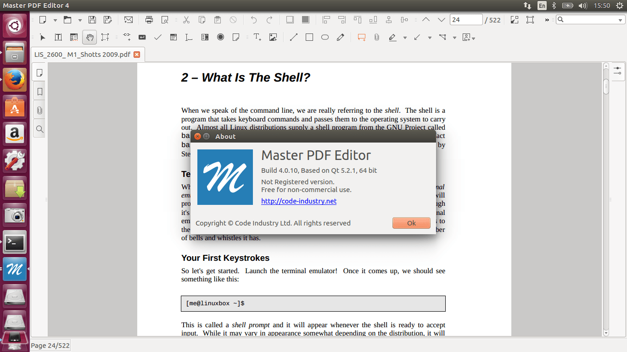
Task: Select the Edit Forms tool
Action: point(74,37)
